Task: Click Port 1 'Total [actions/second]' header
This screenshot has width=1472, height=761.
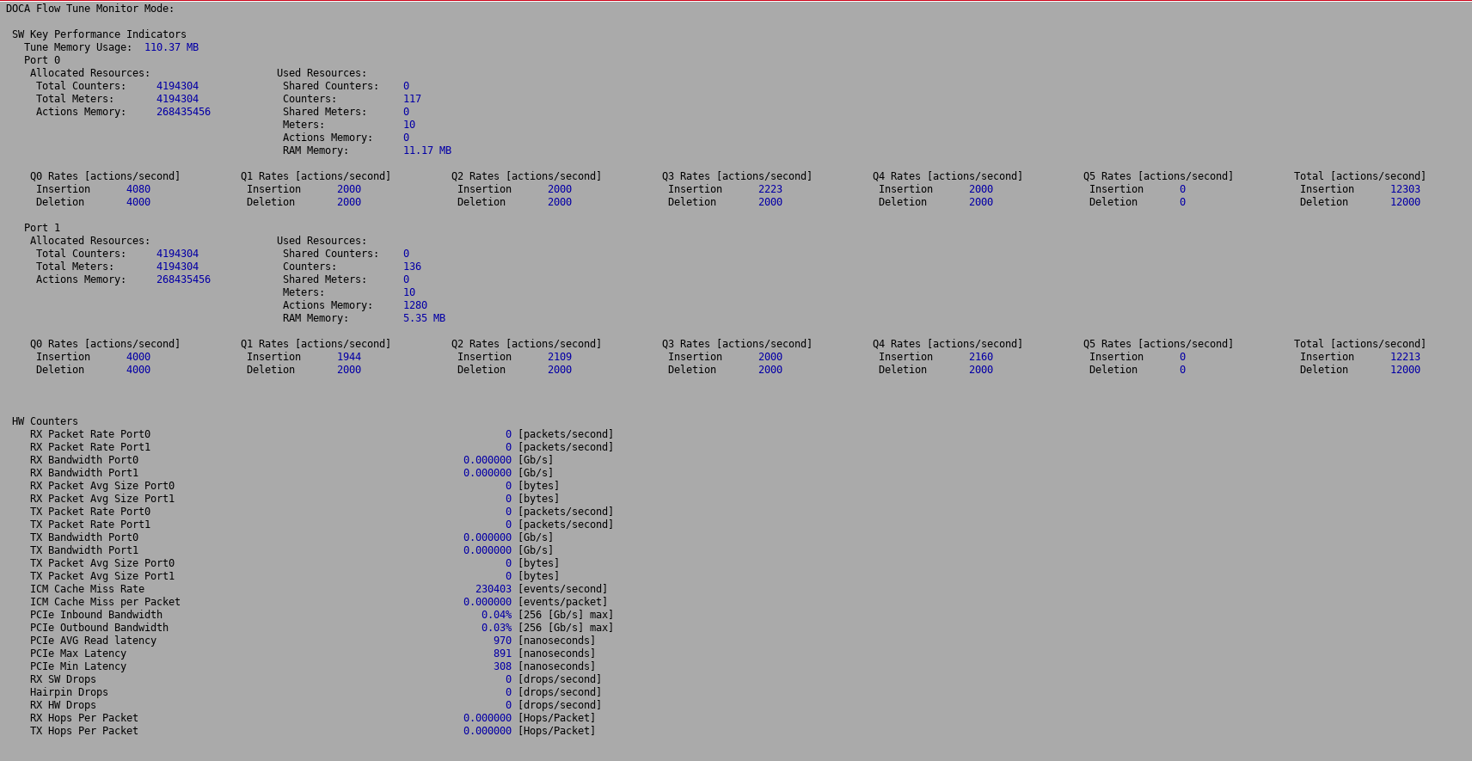Action: [x=1359, y=344]
